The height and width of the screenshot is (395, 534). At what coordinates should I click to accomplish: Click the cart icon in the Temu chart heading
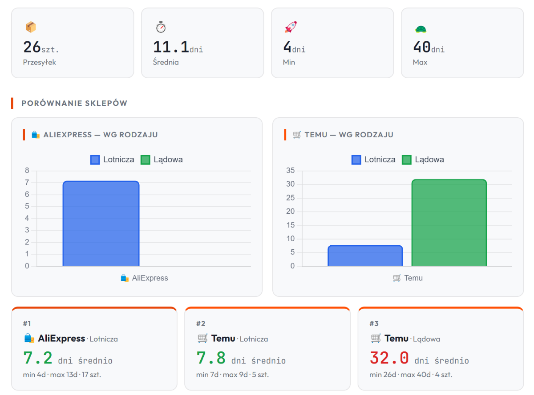coord(297,135)
